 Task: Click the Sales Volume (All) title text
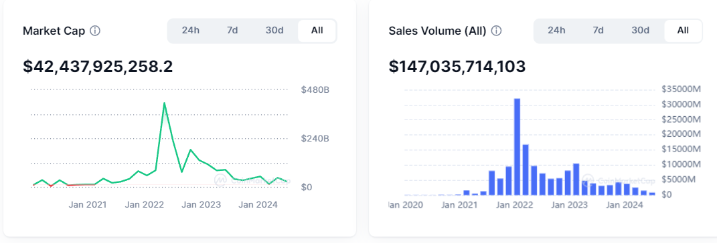[x=437, y=31]
